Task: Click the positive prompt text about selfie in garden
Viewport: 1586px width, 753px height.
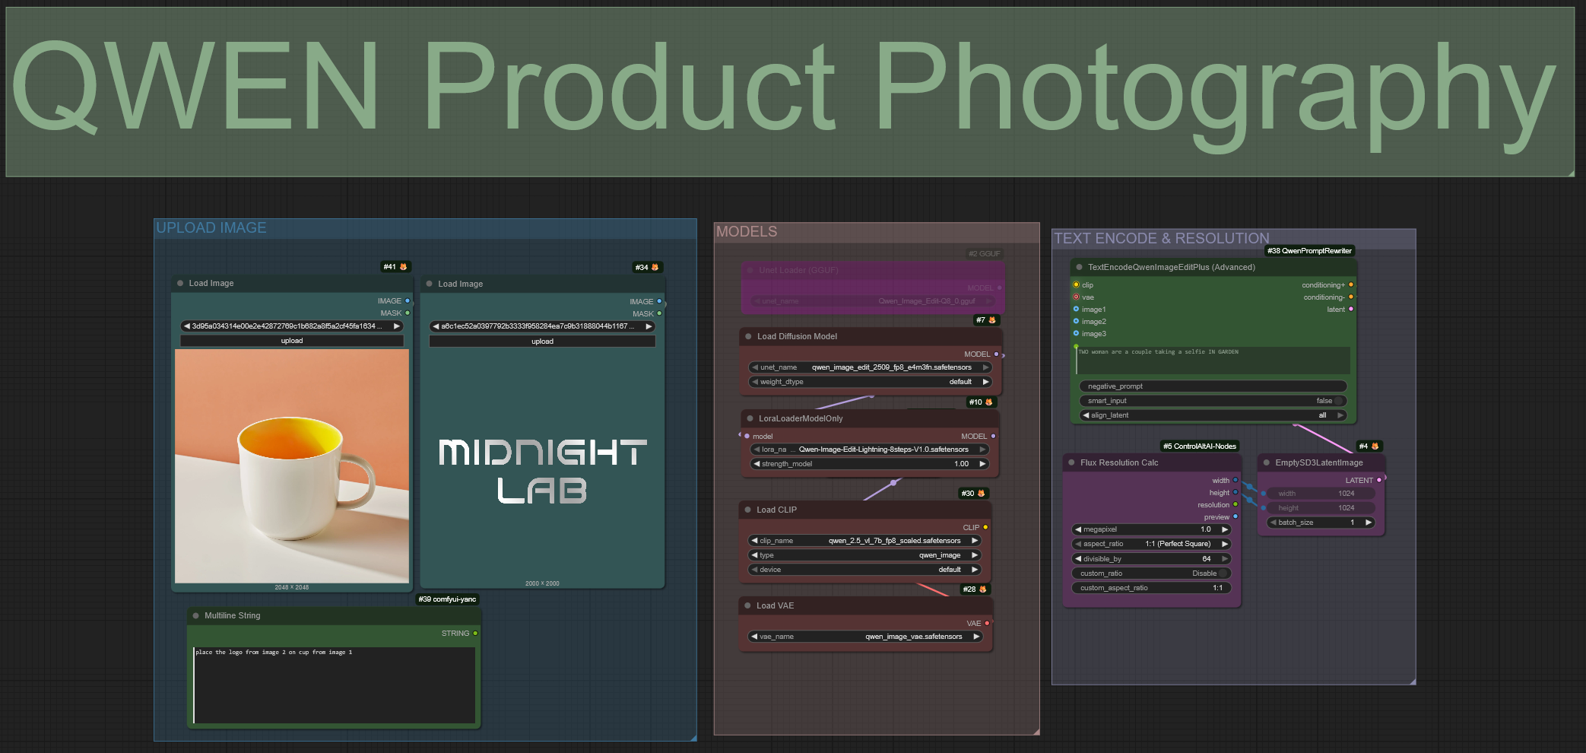Action: pos(1158,352)
